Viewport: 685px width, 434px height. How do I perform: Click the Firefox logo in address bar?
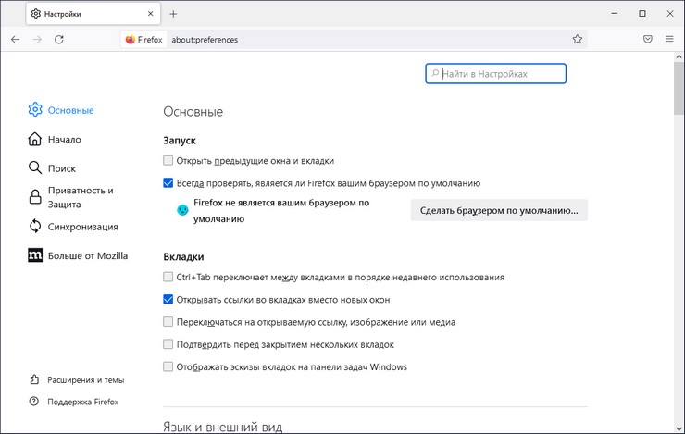131,40
